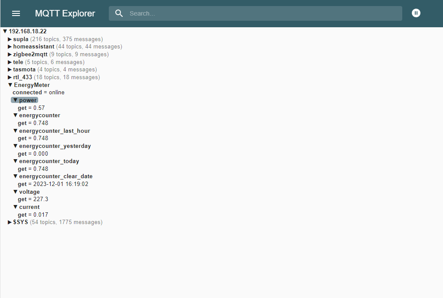This screenshot has height=298, width=443.
Task: Click tasmota's 4 topics, 4 messages count
Action: coord(67,70)
